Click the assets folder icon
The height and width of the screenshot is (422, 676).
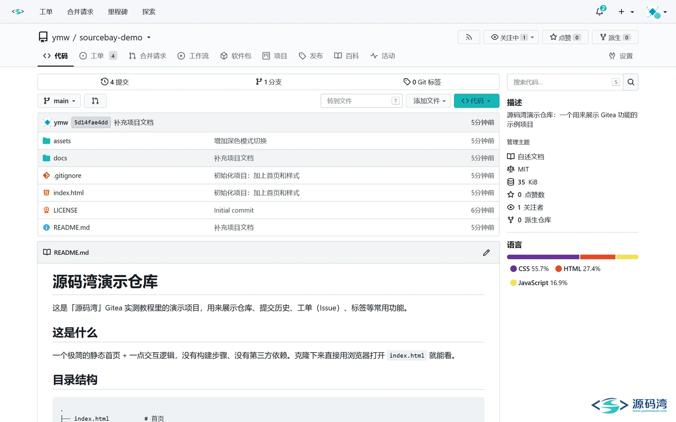click(46, 141)
